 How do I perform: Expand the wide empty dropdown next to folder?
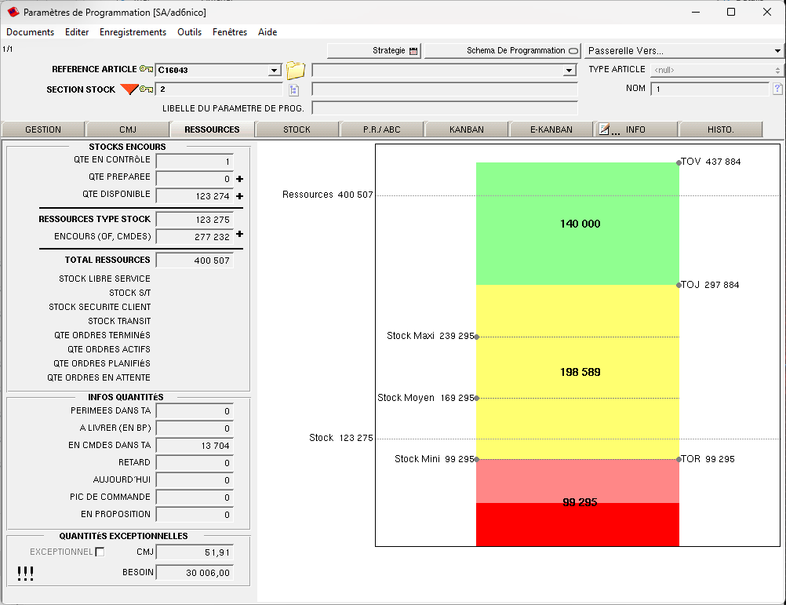(x=570, y=71)
